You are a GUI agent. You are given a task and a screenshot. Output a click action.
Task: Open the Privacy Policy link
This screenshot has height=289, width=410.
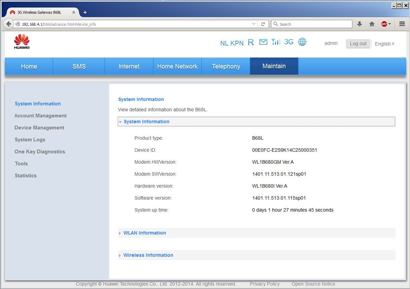click(265, 284)
